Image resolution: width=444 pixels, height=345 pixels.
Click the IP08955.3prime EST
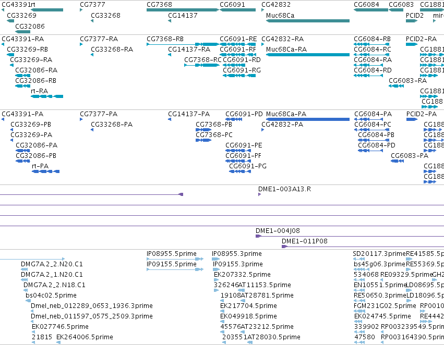(x=216, y=259)
